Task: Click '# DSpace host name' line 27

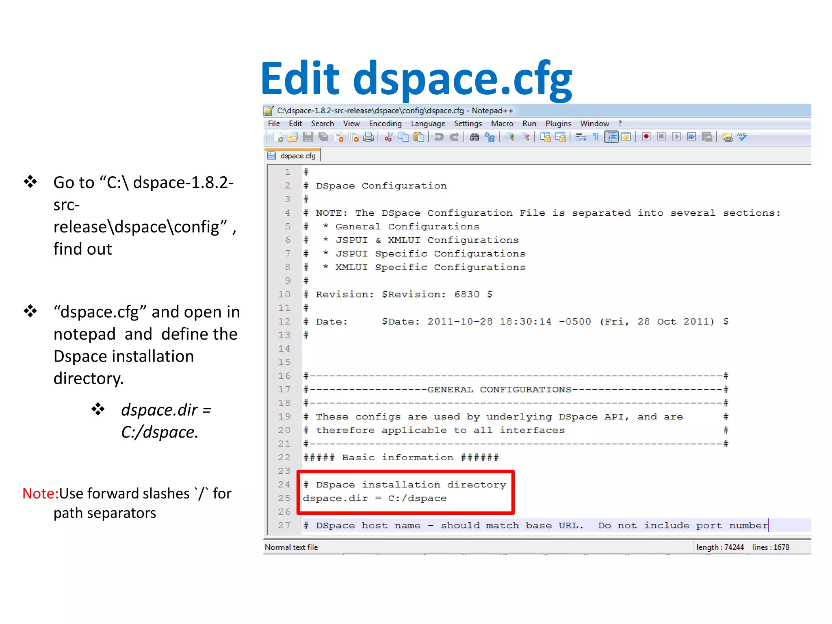Action: [535, 525]
